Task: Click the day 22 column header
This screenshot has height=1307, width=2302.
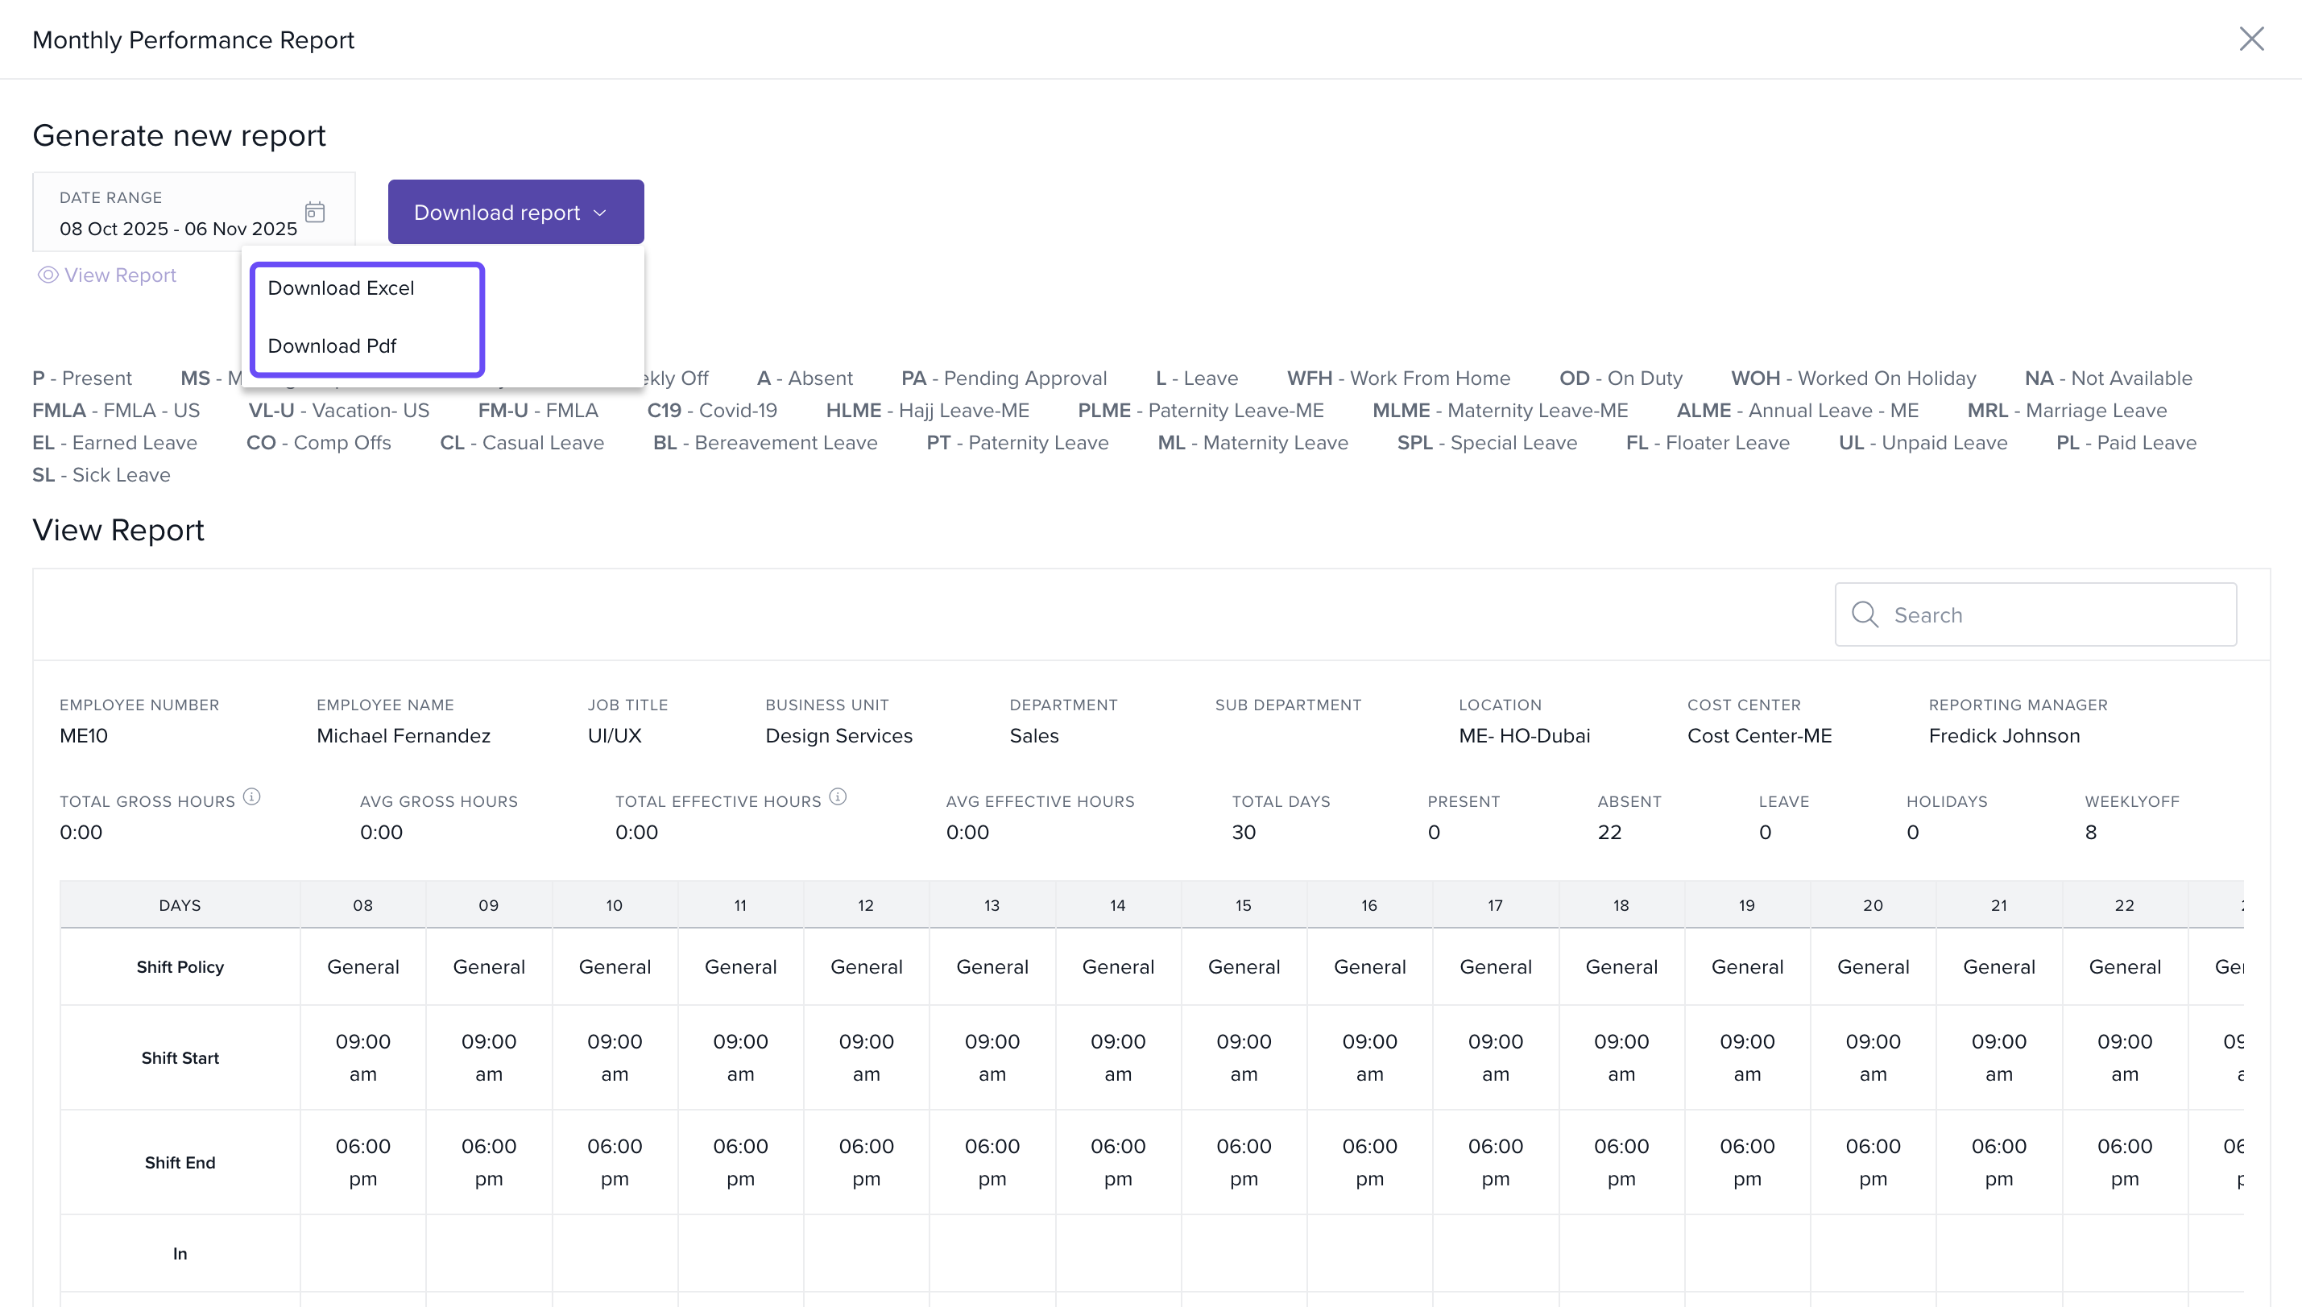Action: click(2124, 905)
